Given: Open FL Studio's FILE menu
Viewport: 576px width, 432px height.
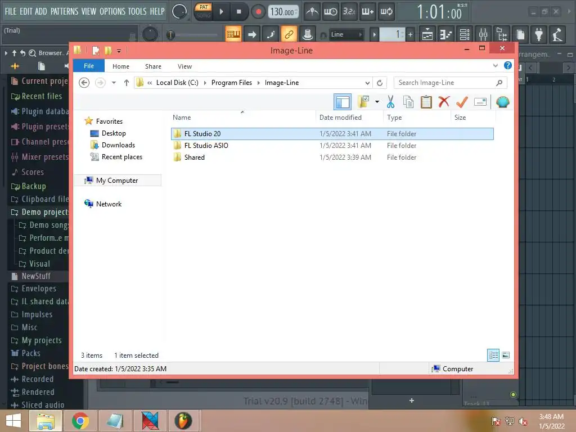Looking at the screenshot, I should [11, 11].
